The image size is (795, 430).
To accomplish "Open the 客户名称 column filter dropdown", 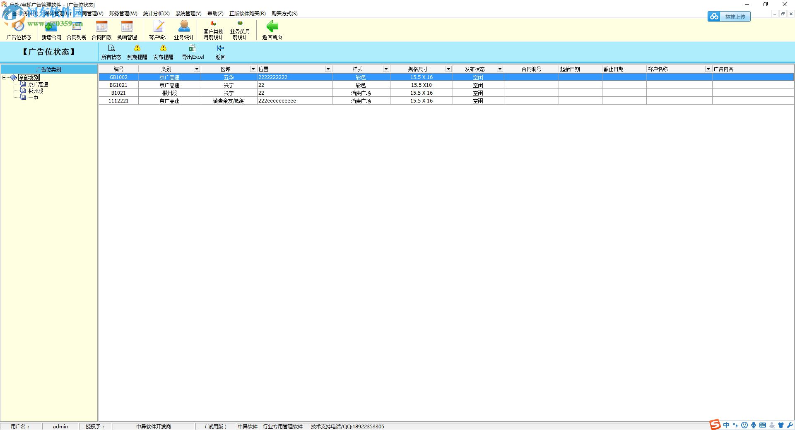I will point(708,69).
